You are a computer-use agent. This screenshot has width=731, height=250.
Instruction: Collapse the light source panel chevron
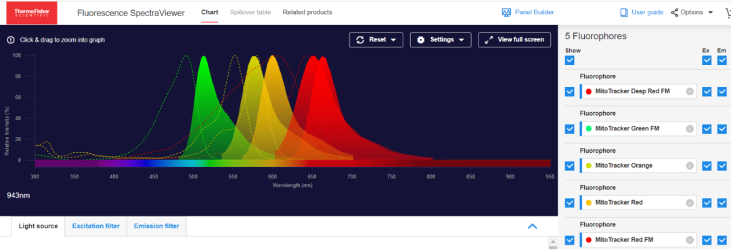tap(532, 226)
